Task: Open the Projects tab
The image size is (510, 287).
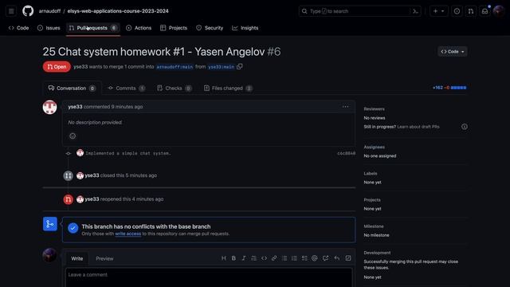Action: pyautogui.click(x=174, y=28)
